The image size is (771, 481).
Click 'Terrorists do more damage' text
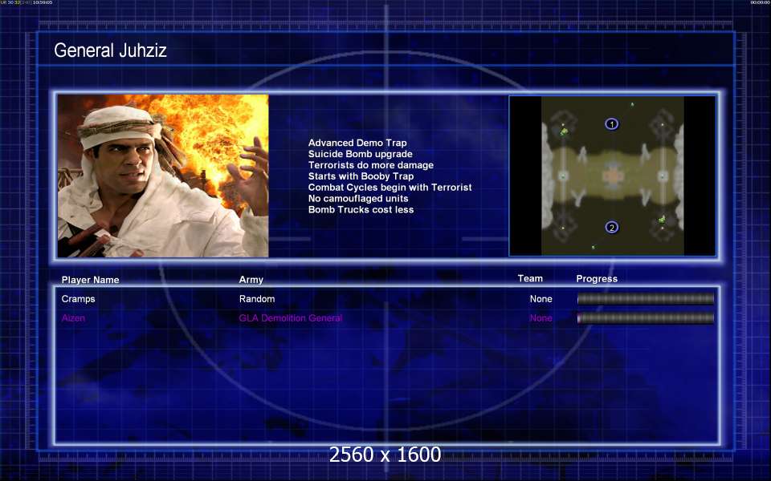371,165
